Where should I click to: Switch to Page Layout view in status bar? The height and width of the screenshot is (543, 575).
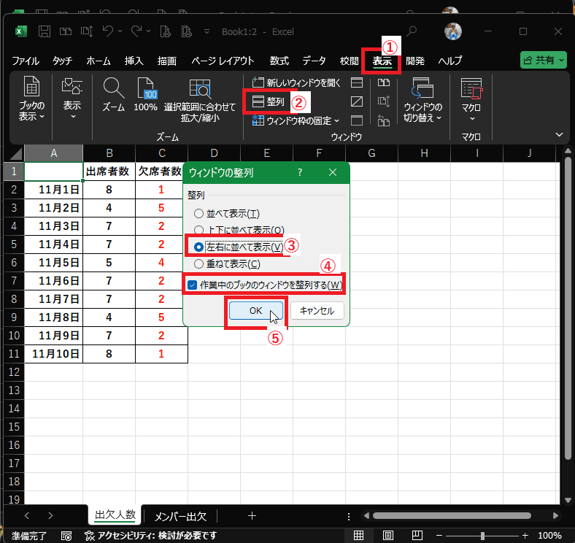pyautogui.click(x=389, y=535)
